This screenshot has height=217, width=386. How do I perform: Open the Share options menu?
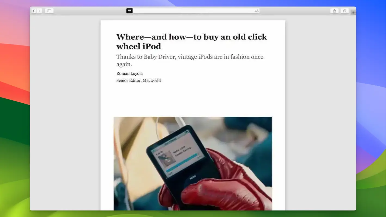tap(334, 11)
